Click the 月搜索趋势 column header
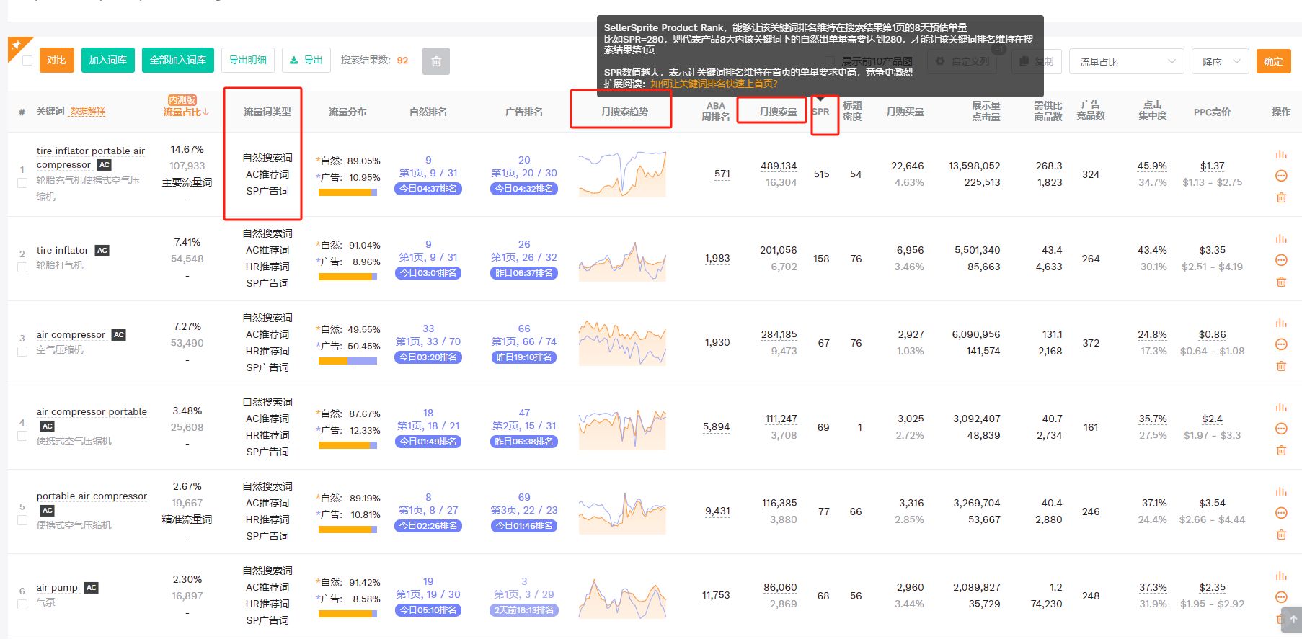 [624, 112]
